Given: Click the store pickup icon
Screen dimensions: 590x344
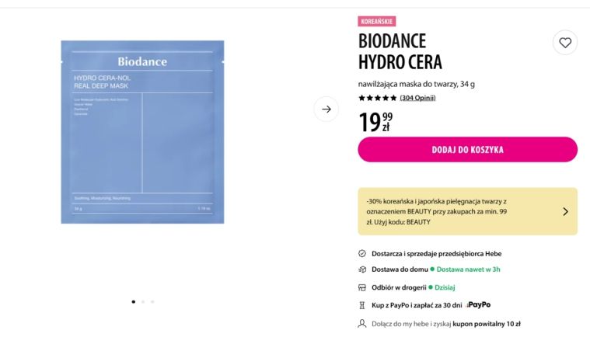Looking at the screenshot, I should point(362,287).
